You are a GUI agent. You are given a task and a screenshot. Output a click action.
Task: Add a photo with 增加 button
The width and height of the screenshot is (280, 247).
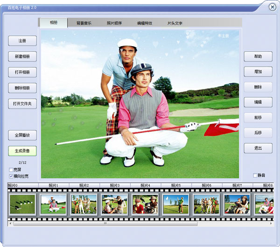[x=258, y=72]
